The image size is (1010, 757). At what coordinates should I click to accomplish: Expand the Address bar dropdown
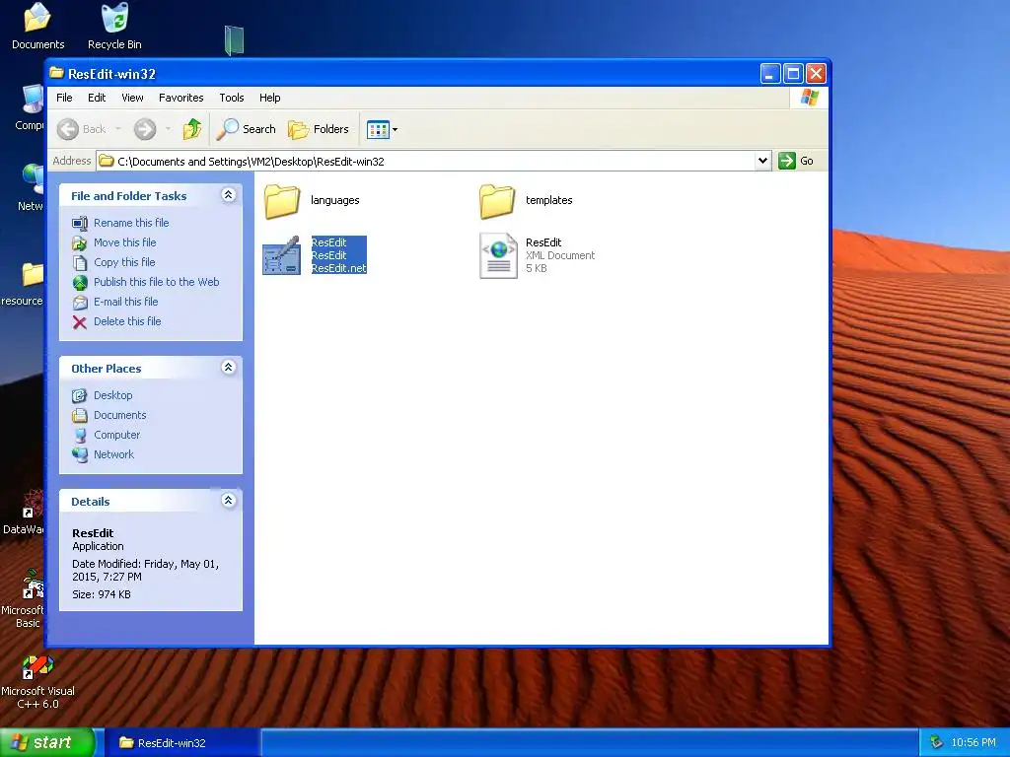(x=762, y=161)
